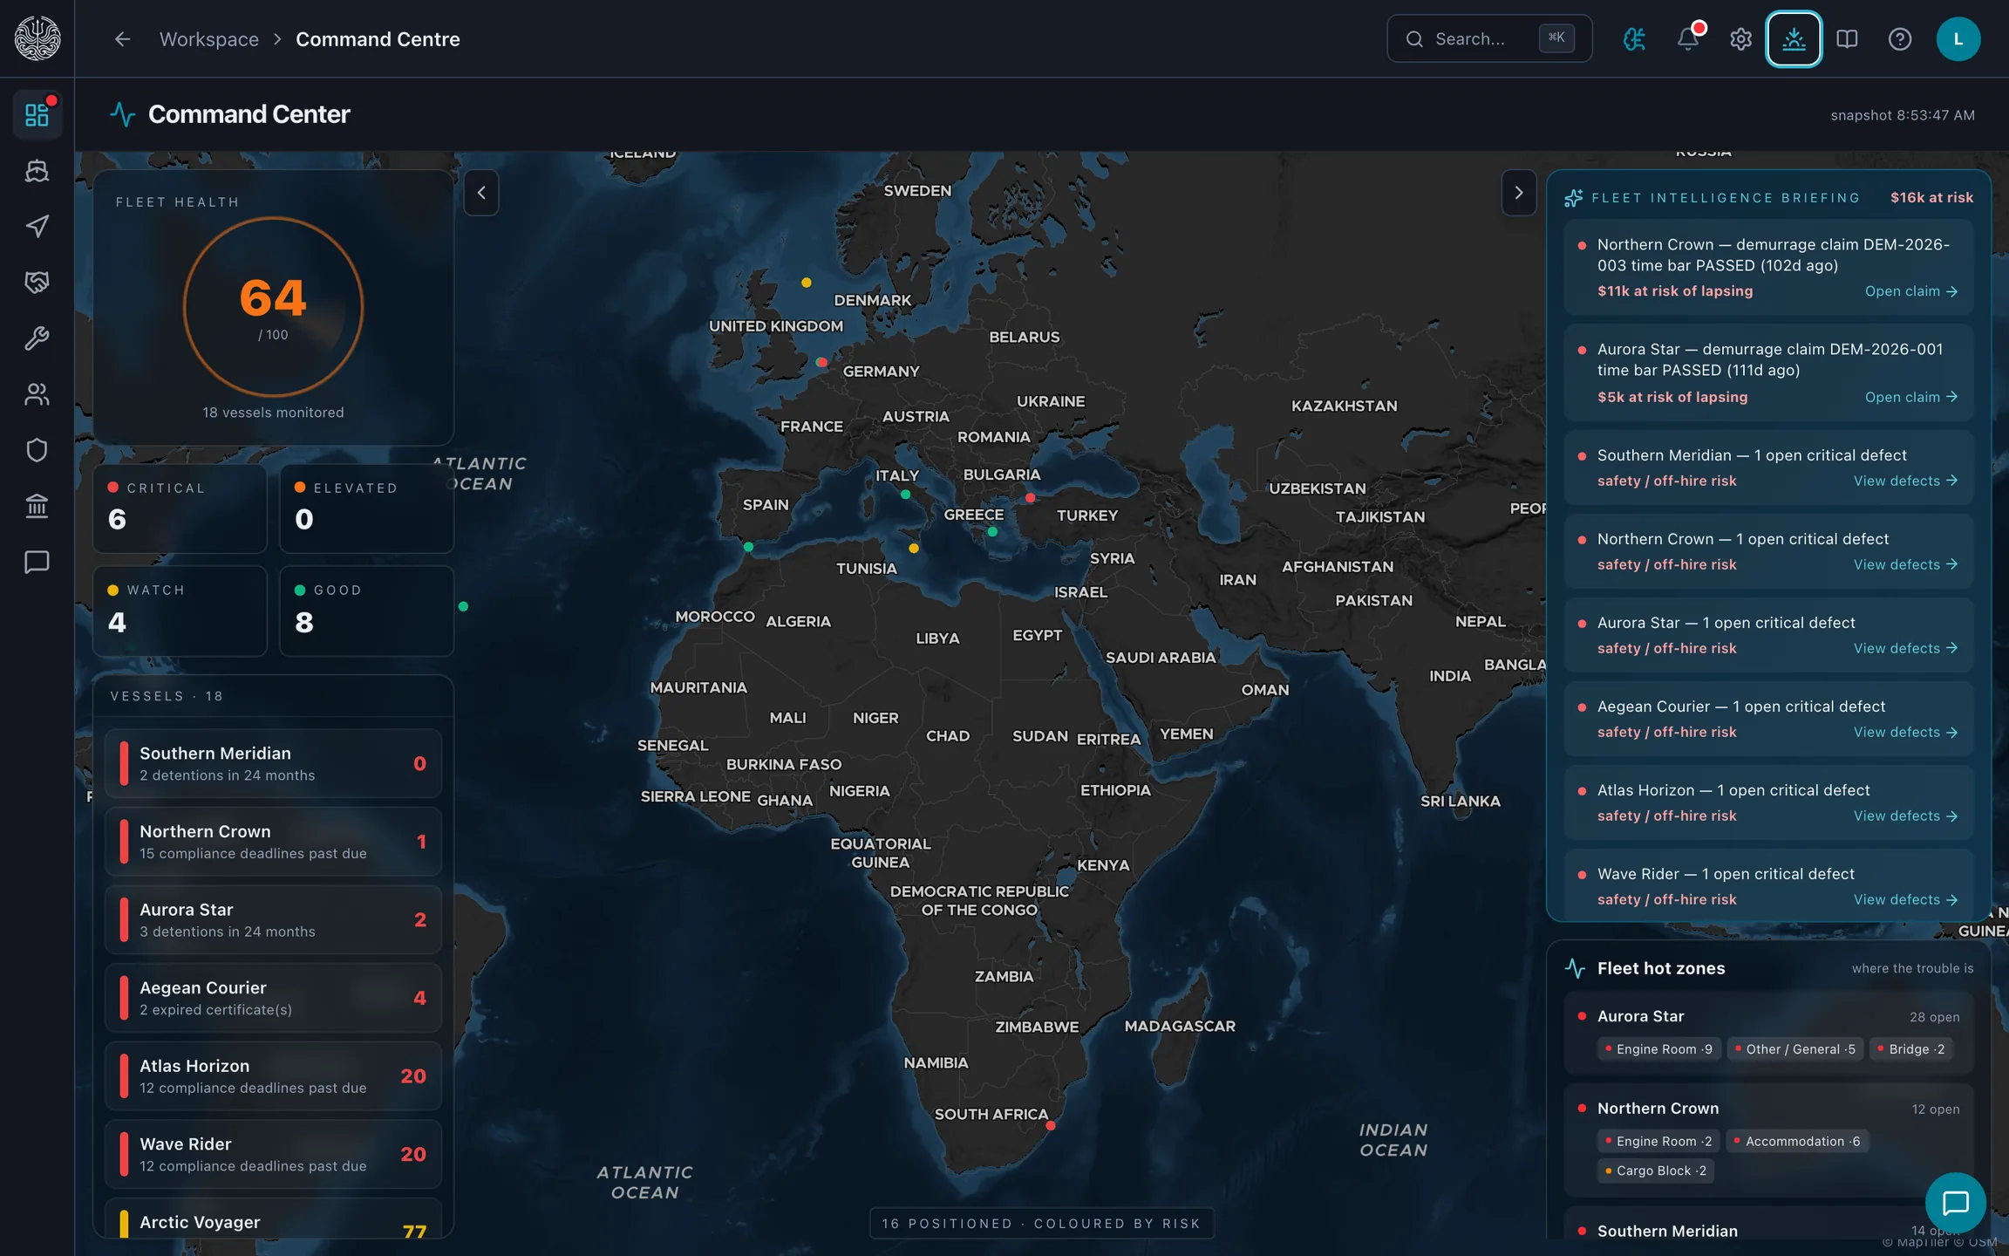The image size is (2009, 1256).
Task: Click the back arrow beside Workspace
Action: coord(122,39)
